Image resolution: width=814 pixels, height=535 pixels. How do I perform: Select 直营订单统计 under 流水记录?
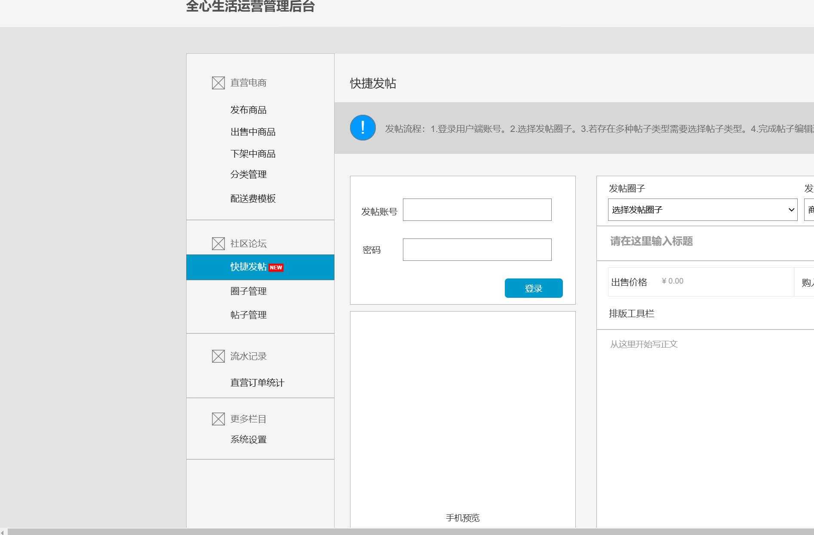258,382
